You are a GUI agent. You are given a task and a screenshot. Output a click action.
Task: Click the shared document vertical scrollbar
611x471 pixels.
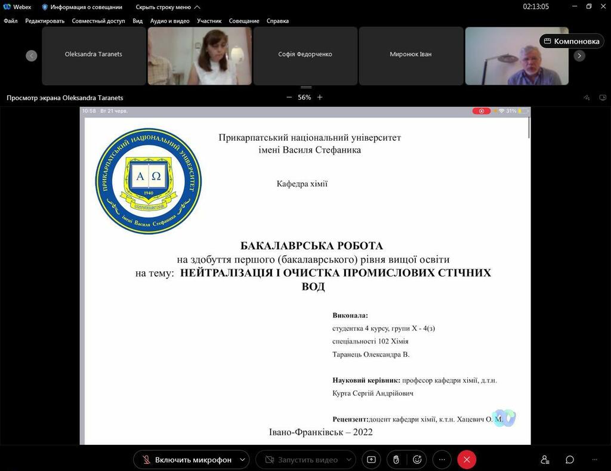[x=529, y=127]
